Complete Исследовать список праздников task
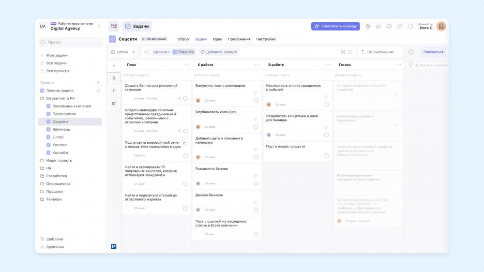This screenshot has width=484, height=272. click(326, 105)
